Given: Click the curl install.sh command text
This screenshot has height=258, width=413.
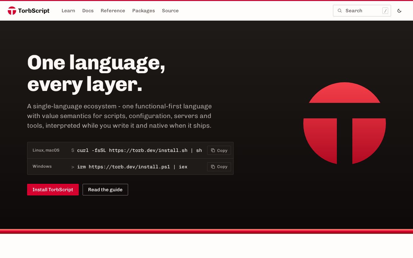Looking at the screenshot, I should [139, 150].
